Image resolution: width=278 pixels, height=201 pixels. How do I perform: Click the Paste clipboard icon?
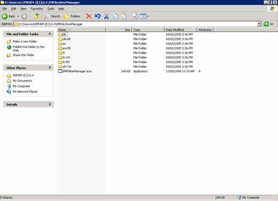pos(124,17)
